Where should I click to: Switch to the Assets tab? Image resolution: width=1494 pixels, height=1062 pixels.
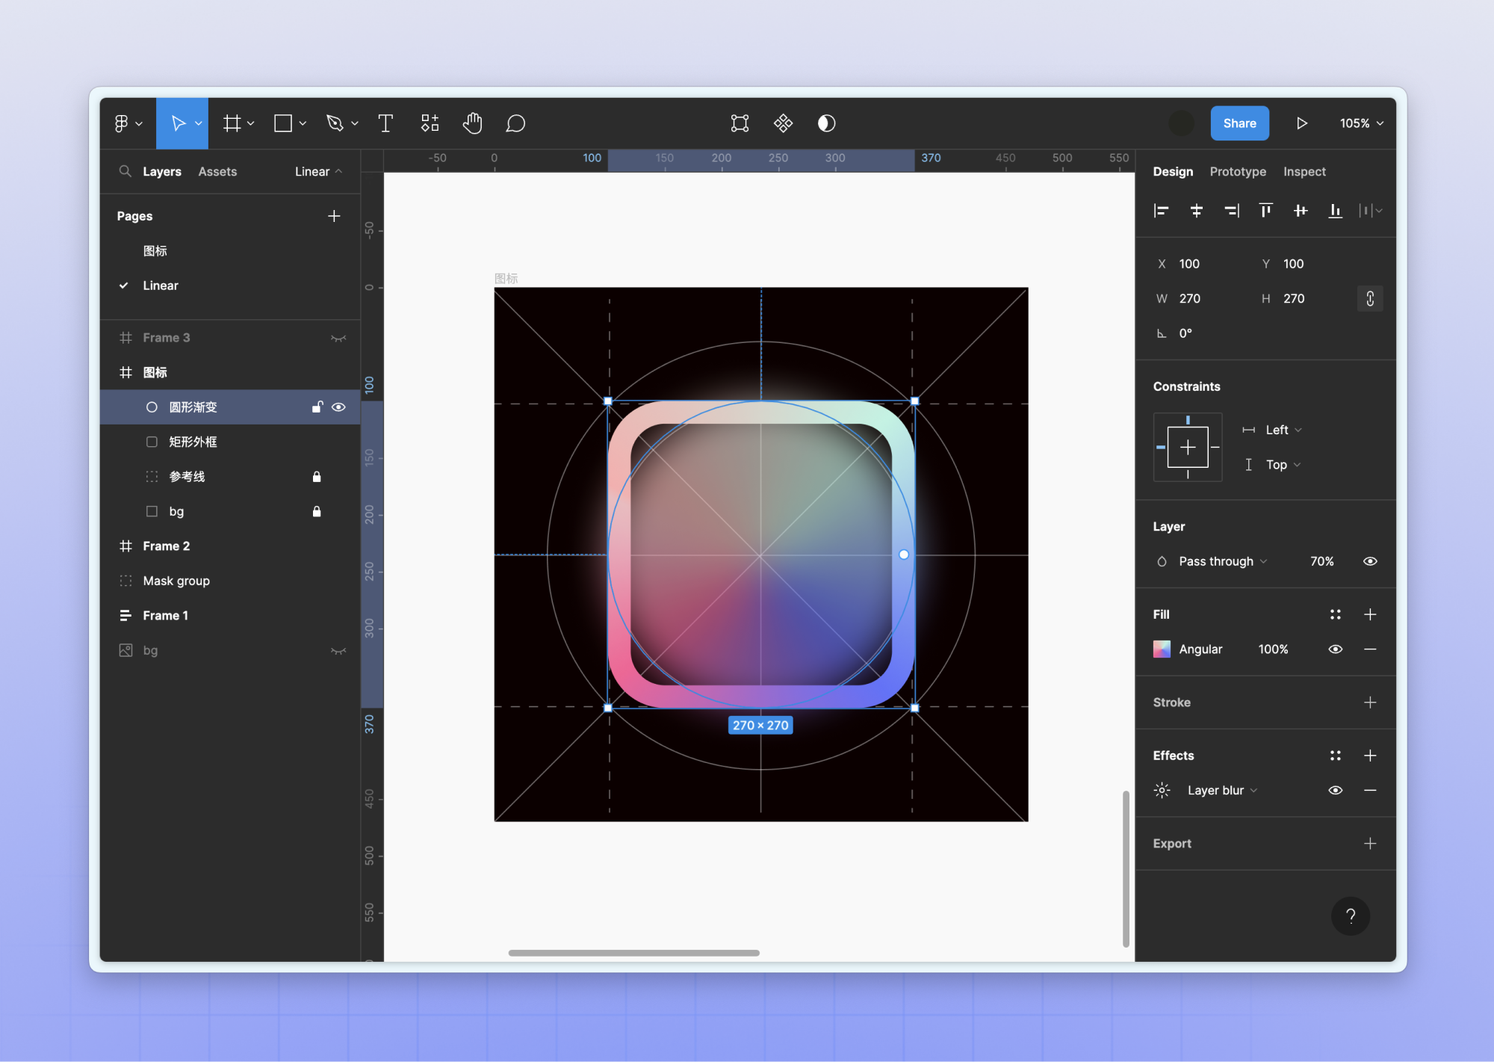[x=217, y=172]
